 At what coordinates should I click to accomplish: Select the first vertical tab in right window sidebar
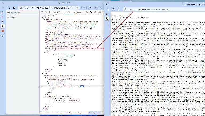coord(107,14)
